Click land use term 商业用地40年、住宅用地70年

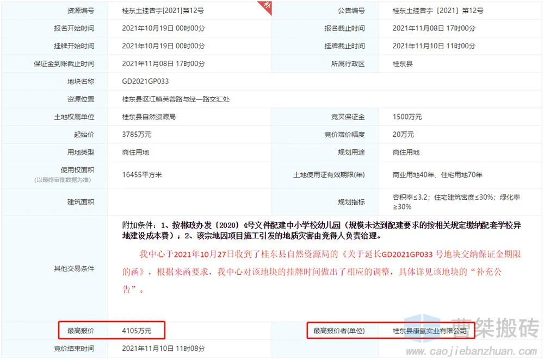(x=437, y=175)
